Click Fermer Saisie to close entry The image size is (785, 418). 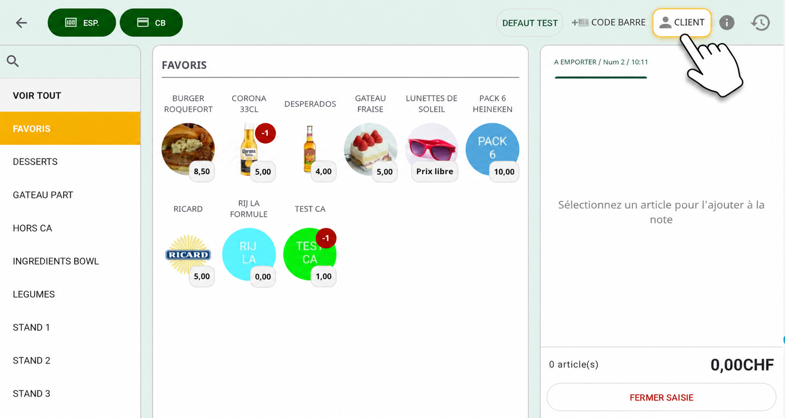[661, 397]
